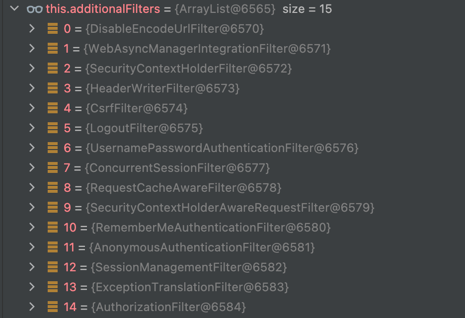This screenshot has width=465, height=318.
Task: Expand the HeaderWriterFilter entry
Action: (x=32, y=88)
